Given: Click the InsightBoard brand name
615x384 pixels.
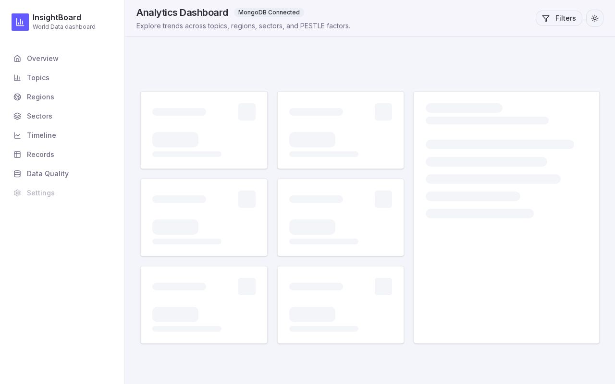Looking at the screenshot, I should [x=57, y=18].
